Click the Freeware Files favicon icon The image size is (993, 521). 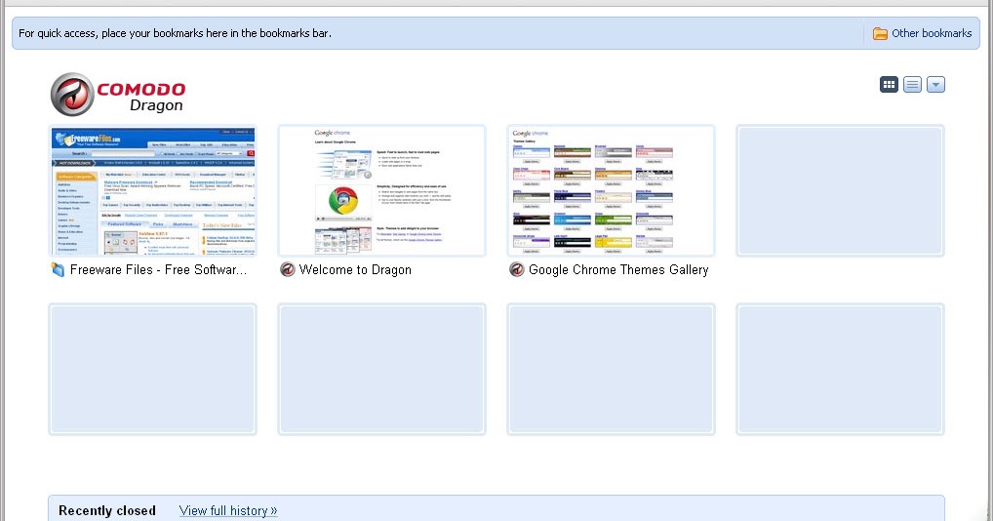click(x=58, y=269)
